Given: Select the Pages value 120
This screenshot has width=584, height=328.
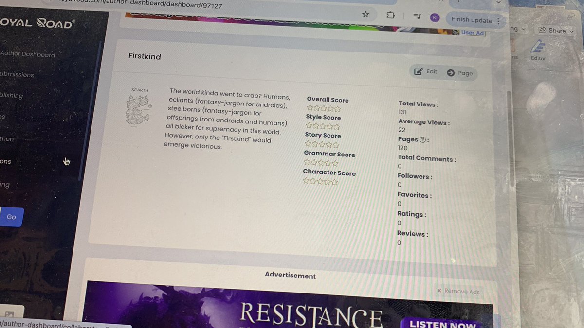Looking at the screenshot, I should 402,148.
